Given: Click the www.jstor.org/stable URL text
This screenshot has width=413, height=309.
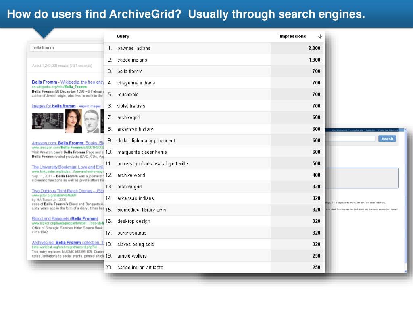Looking at the screenshot, I should [54, 196].
